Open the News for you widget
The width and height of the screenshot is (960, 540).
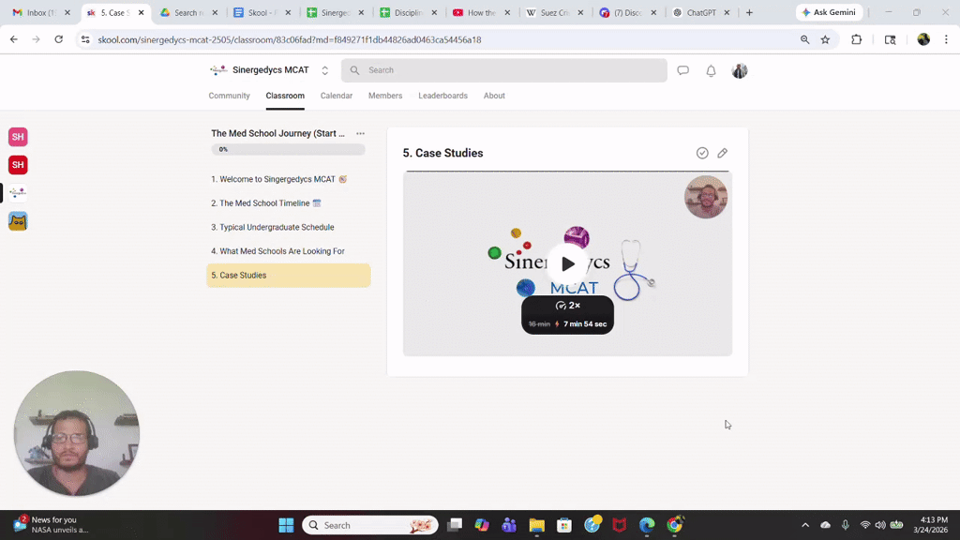[x=51, y=525]
